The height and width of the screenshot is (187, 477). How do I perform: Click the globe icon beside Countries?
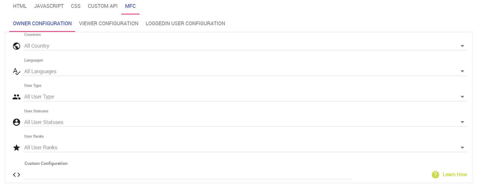point(17,46)
